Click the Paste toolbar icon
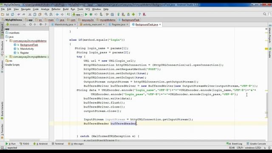This screenshot has height=153, width=272. [40, 14]
